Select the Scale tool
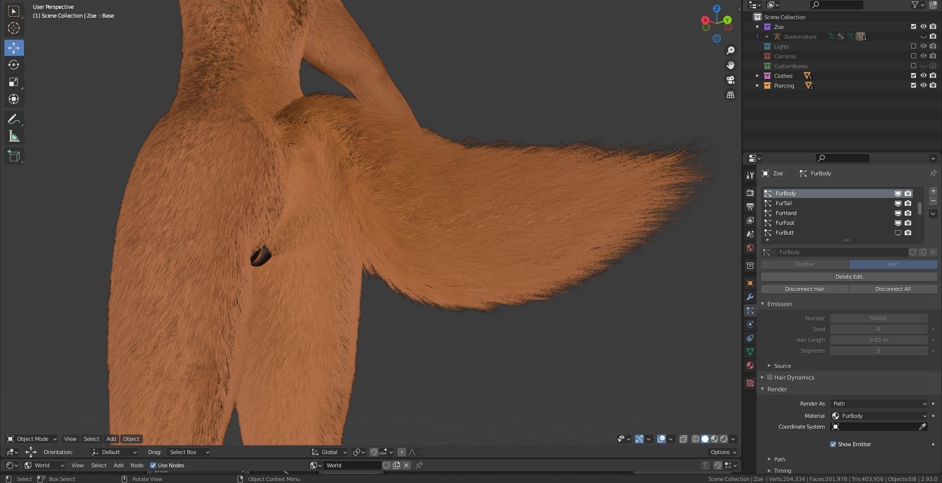The height and width of the screenshot is (483, 942). click(x=14, y=82)
